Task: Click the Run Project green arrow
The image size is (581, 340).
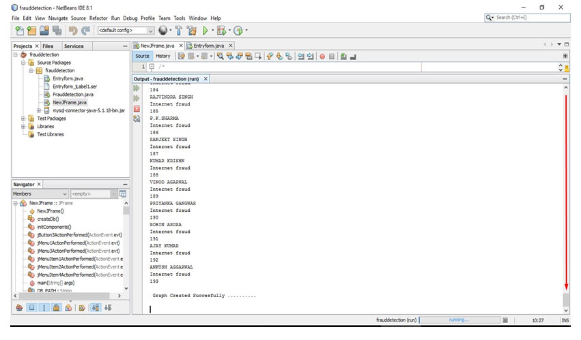Action: (205, 31)
